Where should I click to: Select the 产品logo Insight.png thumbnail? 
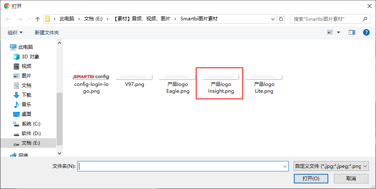pyautogui.click(x=220, y=77)
